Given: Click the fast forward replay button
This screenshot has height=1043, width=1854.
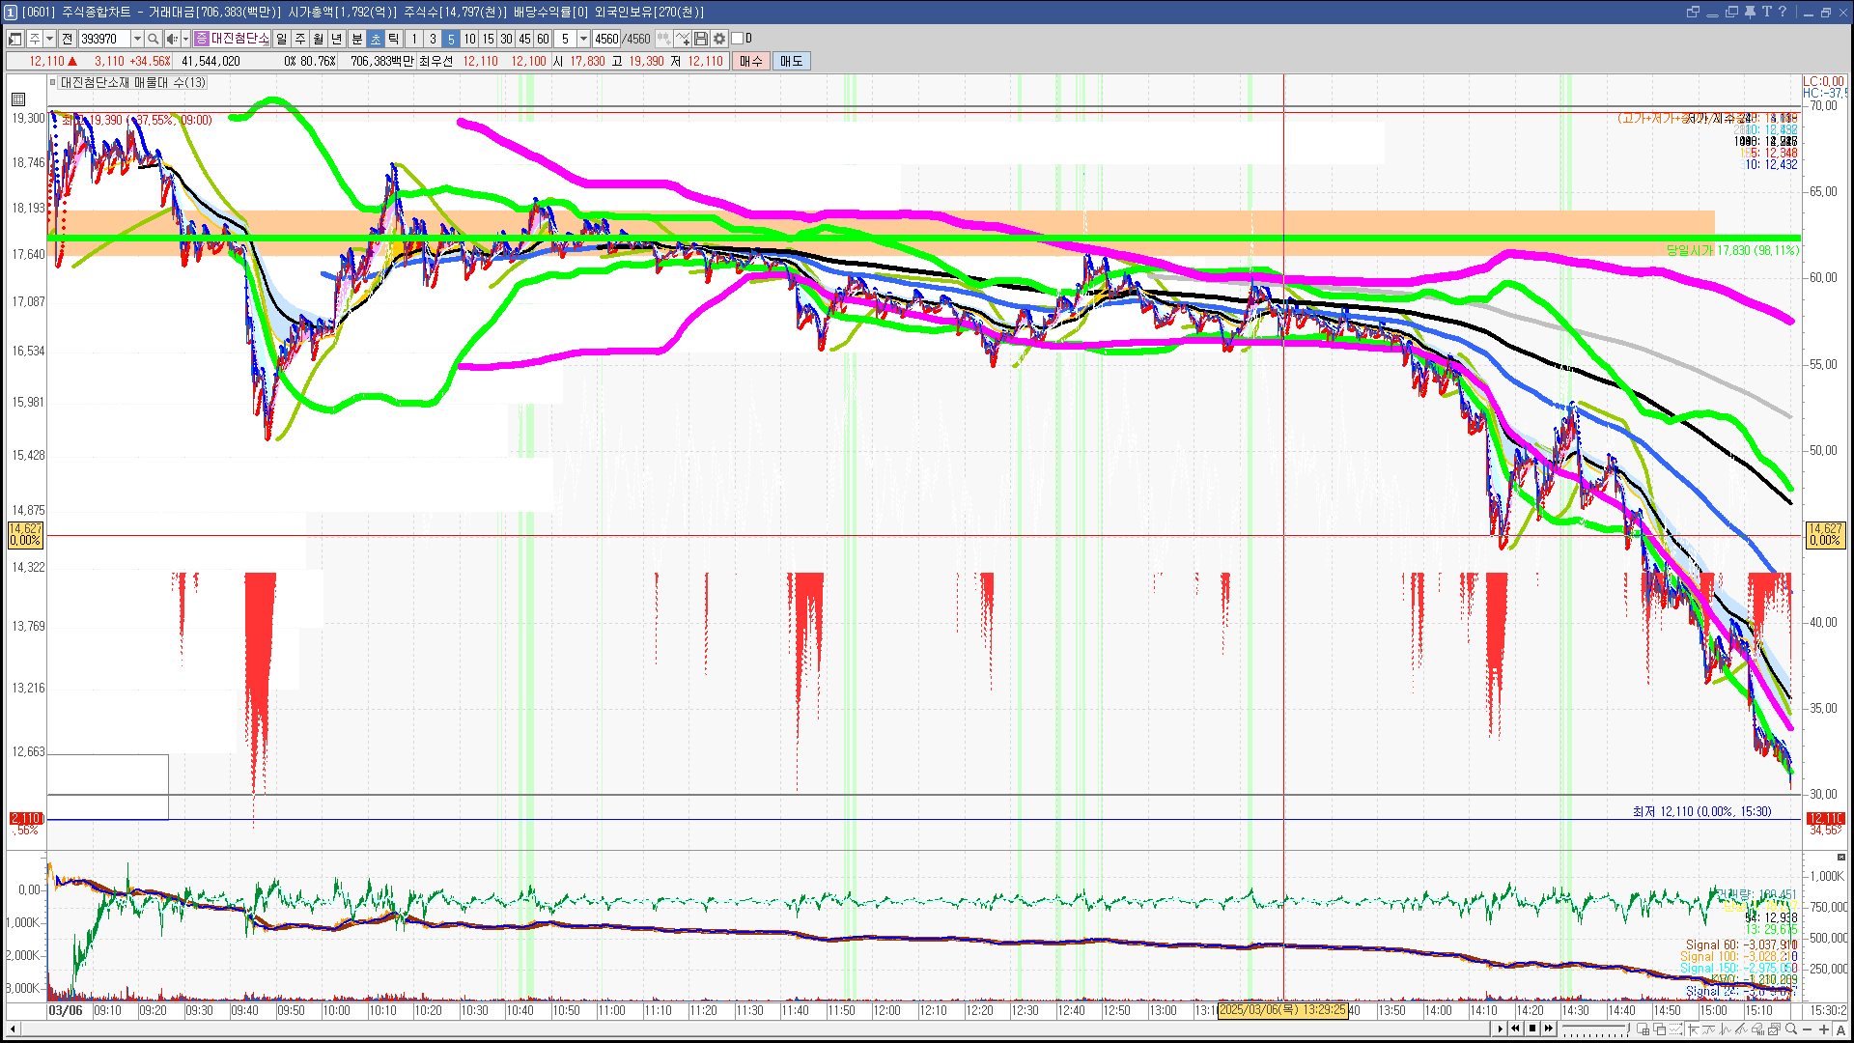Looking at the screenshot, I should 1549,1029.
